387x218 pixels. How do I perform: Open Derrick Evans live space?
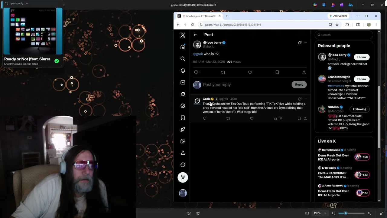344,155
